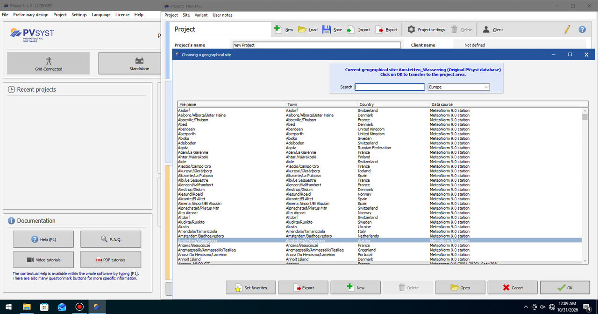Click Open button in site dialog
598x314 pixels.
[460, 287]
